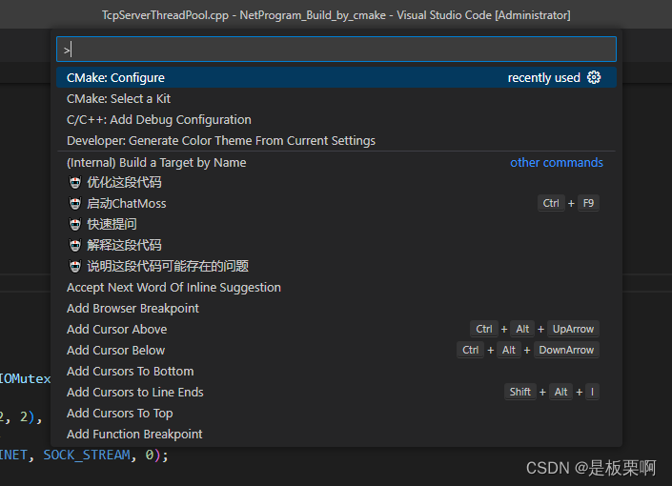Click the ChatMoss icon beside 优化这段代码
Image resolution: width=672 pixels, height=486 pixels.
[75, 183]
